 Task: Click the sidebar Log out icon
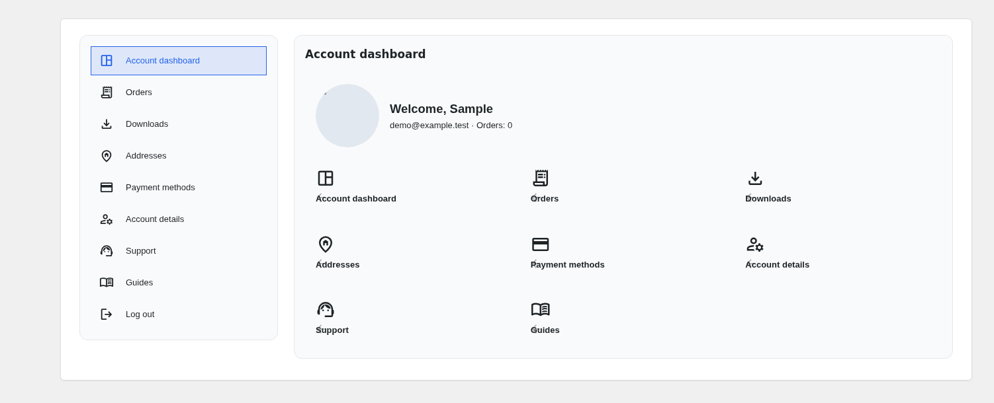[x=107, y=314]
